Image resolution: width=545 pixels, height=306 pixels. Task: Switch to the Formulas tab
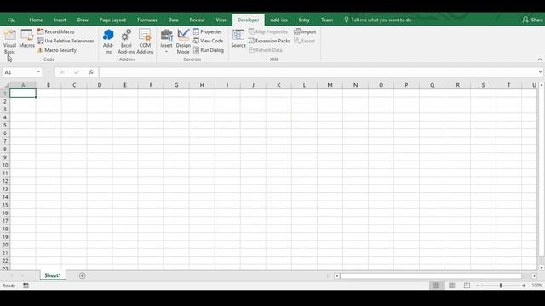click(x=147, y=20)
